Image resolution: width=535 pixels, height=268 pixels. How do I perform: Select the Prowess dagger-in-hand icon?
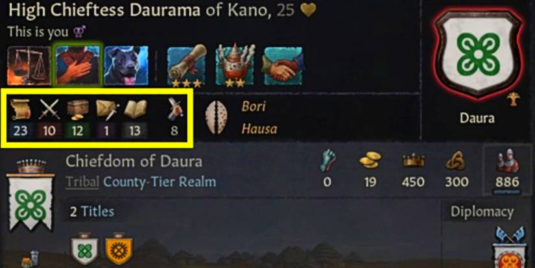[174, 109]
